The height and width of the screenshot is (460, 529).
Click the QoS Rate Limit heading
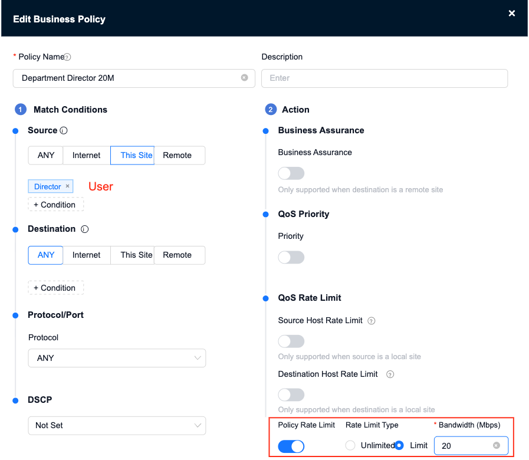(310, 298)
